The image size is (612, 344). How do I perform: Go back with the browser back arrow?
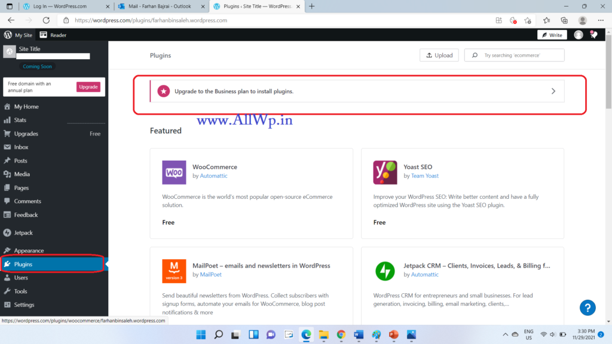coord(11,20)
